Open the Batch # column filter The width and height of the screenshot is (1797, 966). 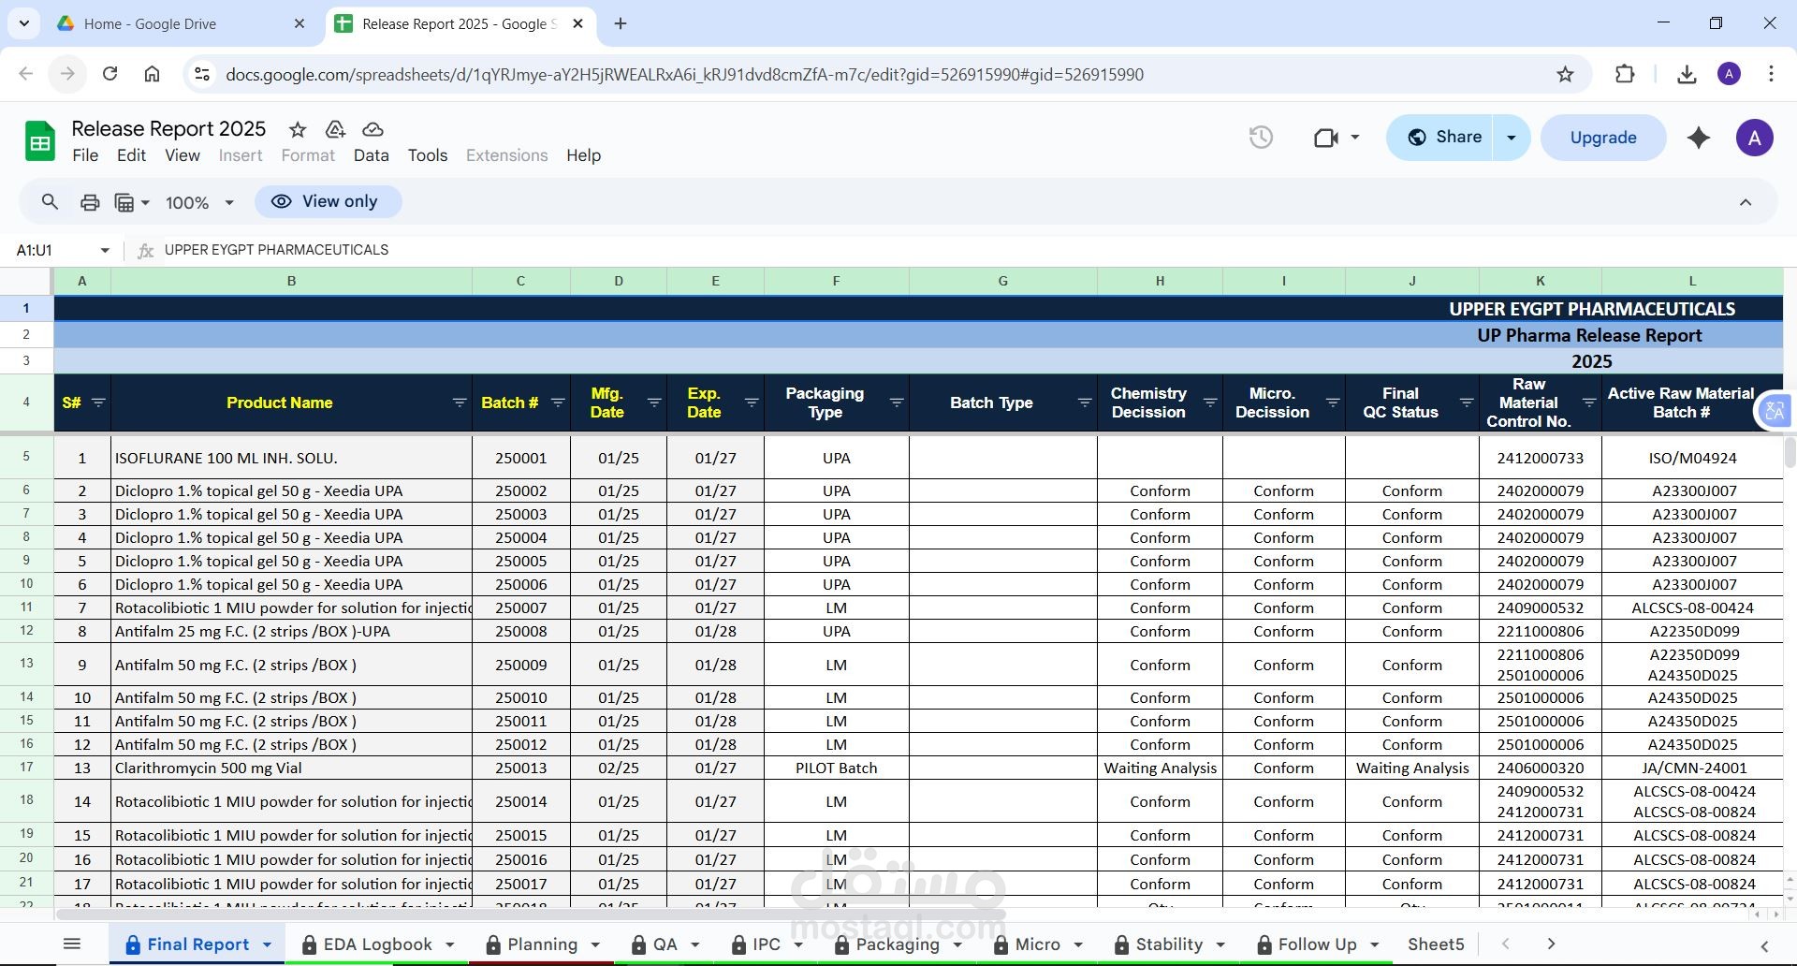tap(558, 402)
